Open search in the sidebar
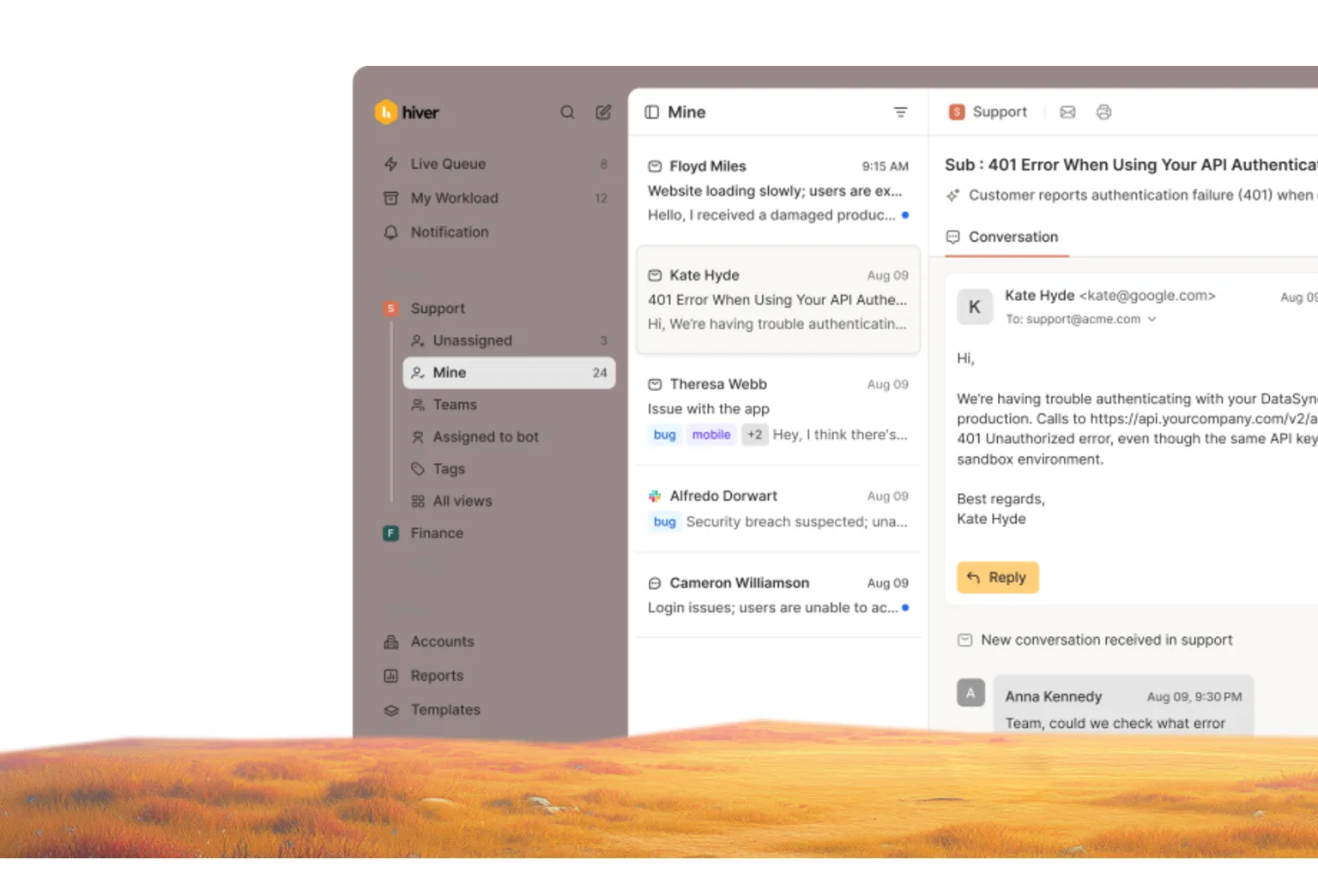 point(567,112)
